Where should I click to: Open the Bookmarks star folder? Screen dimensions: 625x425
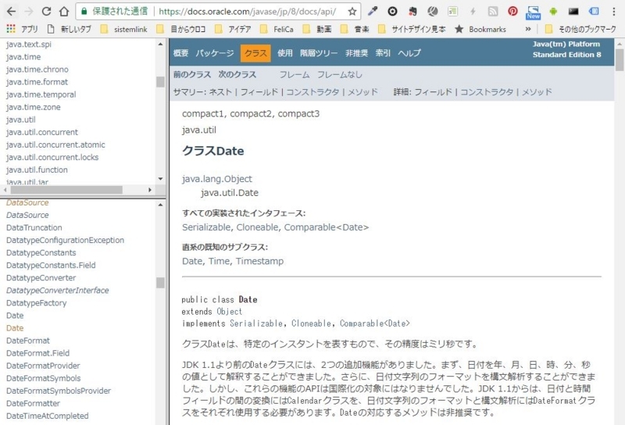point(480,29)
